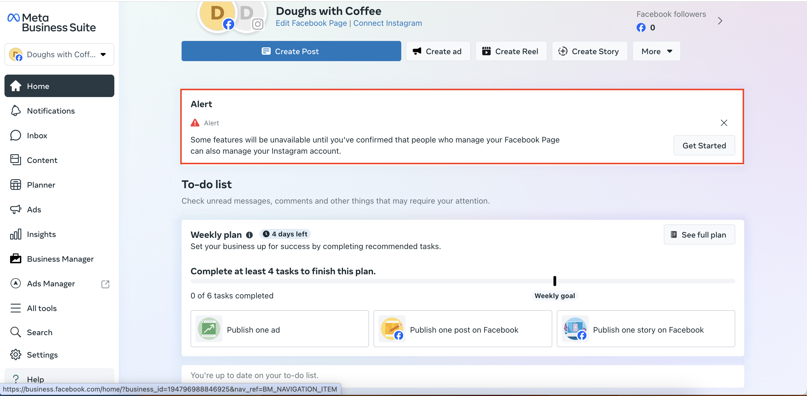
Task: Click the Weekly goal progress bar marker
Action: (555, 281)
